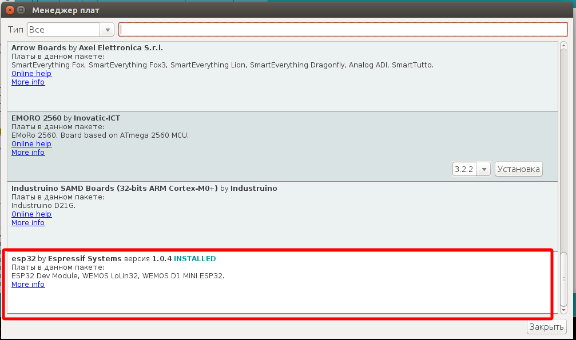
Task: Open More info link for esp32 package
Action: tap(28, 285)
